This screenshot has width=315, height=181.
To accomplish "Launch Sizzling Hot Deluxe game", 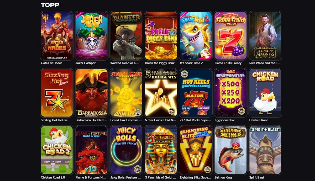I will tap(57, 93).
